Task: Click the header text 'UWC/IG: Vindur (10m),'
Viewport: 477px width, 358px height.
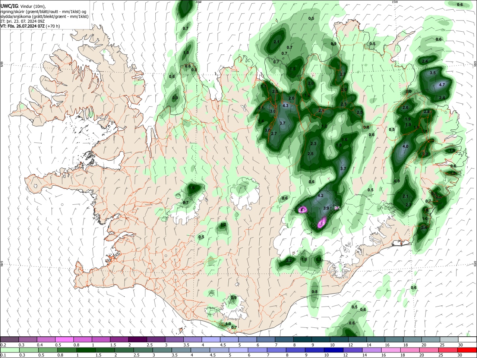Action: (23, 6)
